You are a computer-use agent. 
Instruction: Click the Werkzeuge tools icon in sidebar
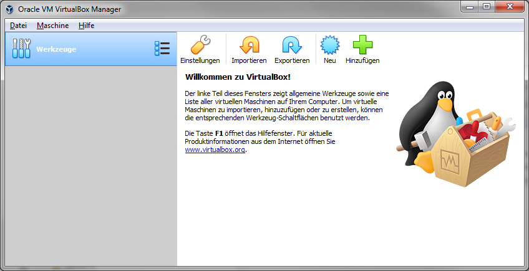click(x=21, y=49)
